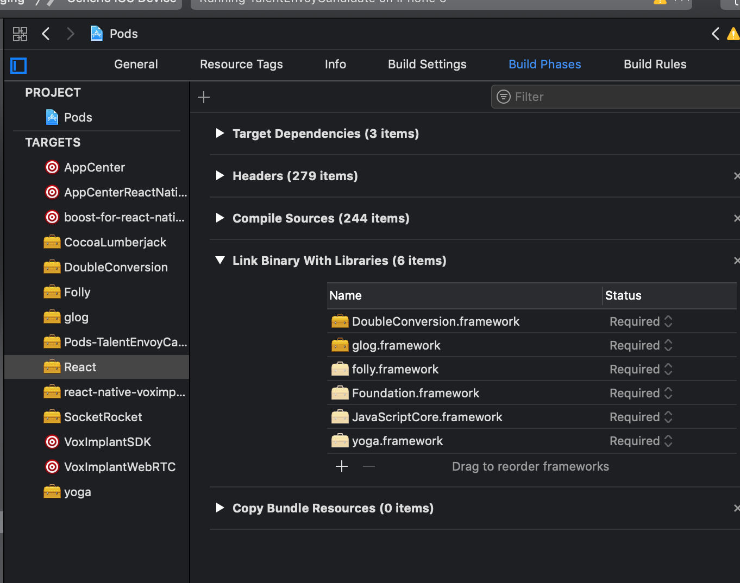The image size is (740, 583).
Task: Delete the Copy Bundle Resources phase
Action: point(736,508)
